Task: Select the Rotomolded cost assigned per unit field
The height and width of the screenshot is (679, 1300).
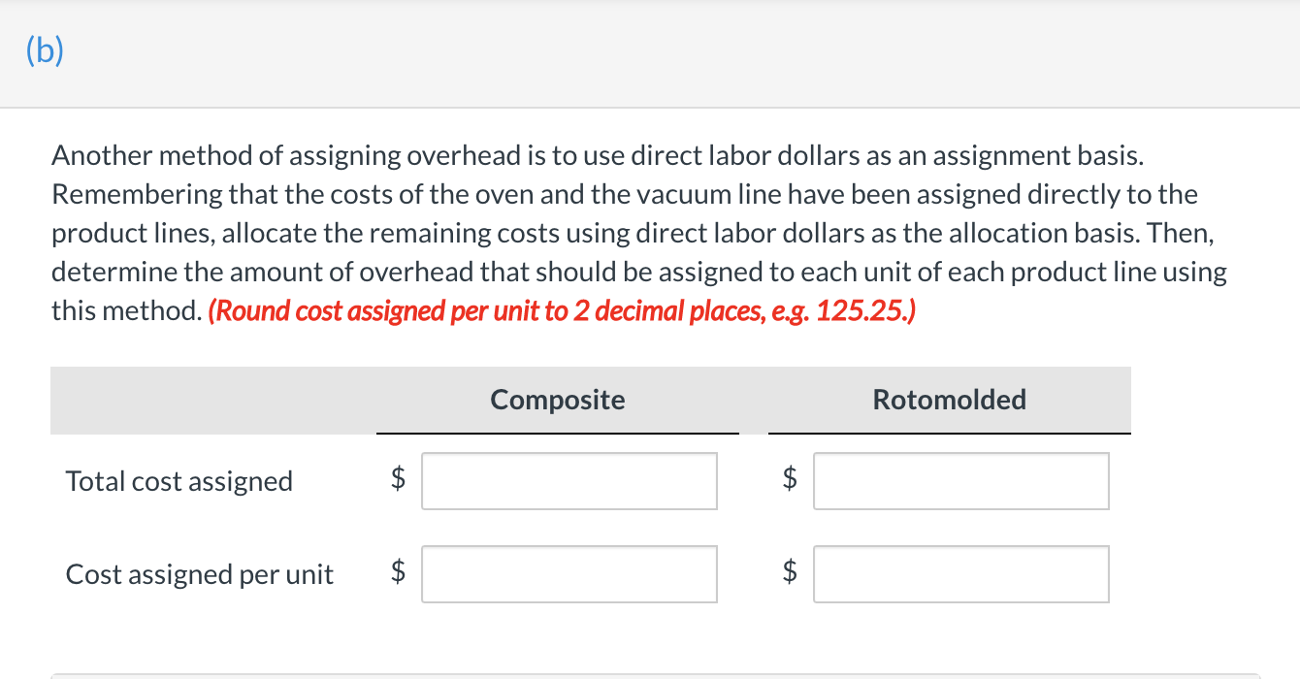Action: click(961, 573)
